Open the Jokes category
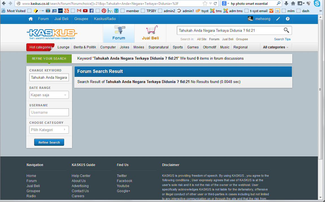 [x=125, y=47]
